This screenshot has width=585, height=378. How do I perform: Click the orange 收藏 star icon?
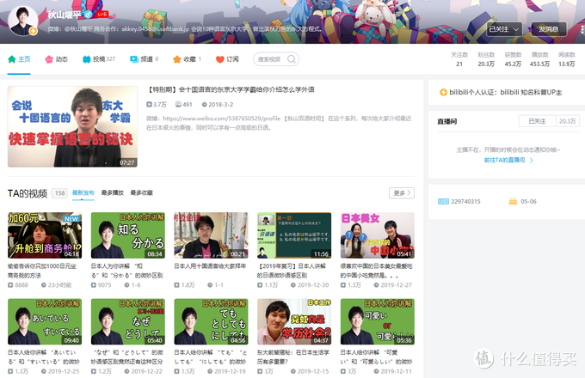coord(177,59)
